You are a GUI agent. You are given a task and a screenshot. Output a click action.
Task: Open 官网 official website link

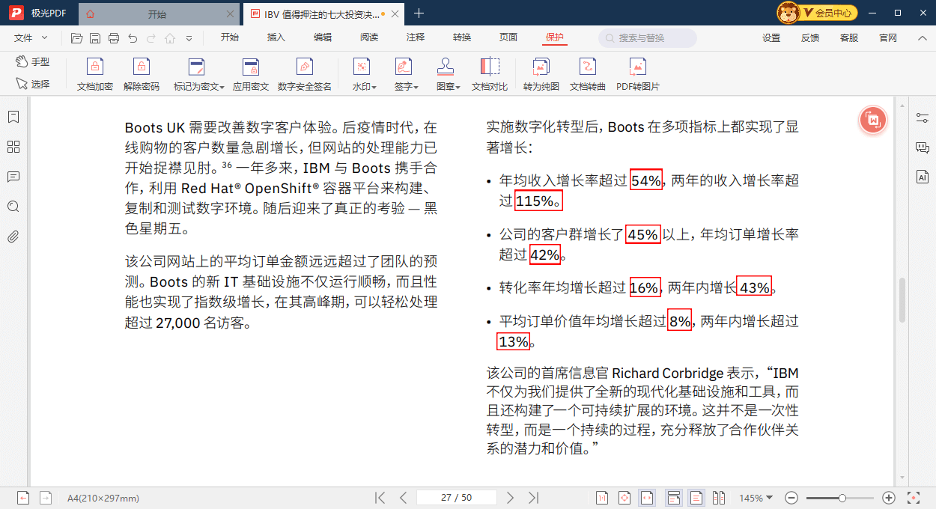pyautogui.click(x=888, y=38)
